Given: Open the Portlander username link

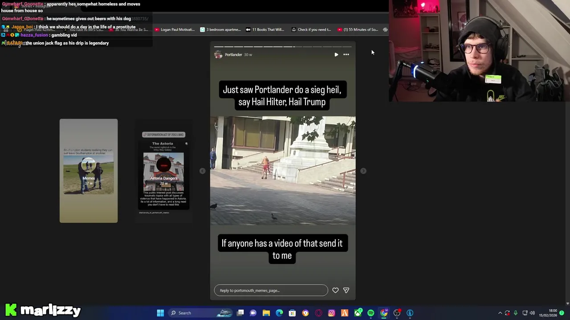Looking at the screenshot, I should [x=233, y=55].
